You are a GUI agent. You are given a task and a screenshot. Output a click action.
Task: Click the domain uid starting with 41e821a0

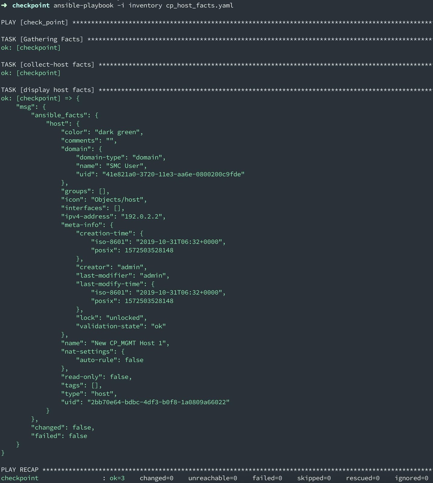pyautogui.click(x=173, y=174)
